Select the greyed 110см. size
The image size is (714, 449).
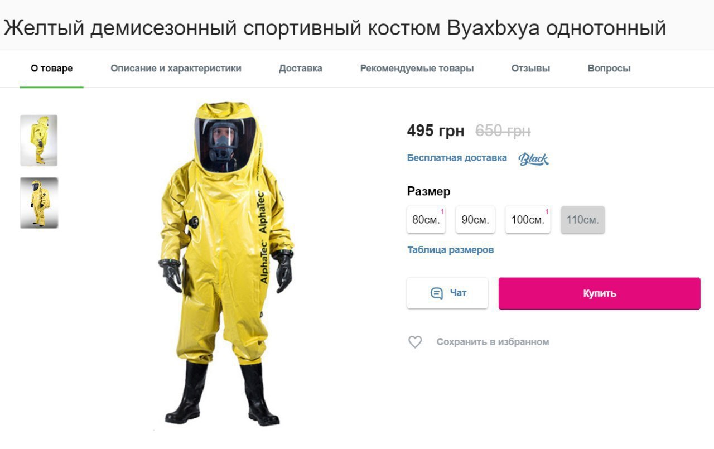(x=582, y=220)
